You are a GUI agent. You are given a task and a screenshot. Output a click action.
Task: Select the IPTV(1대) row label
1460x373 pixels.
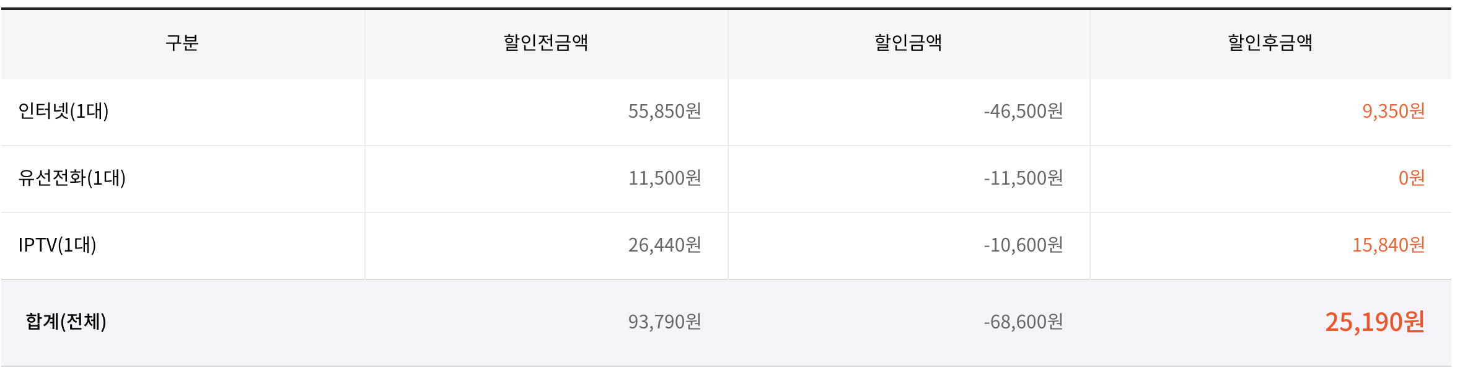click(x=57, y=245)
